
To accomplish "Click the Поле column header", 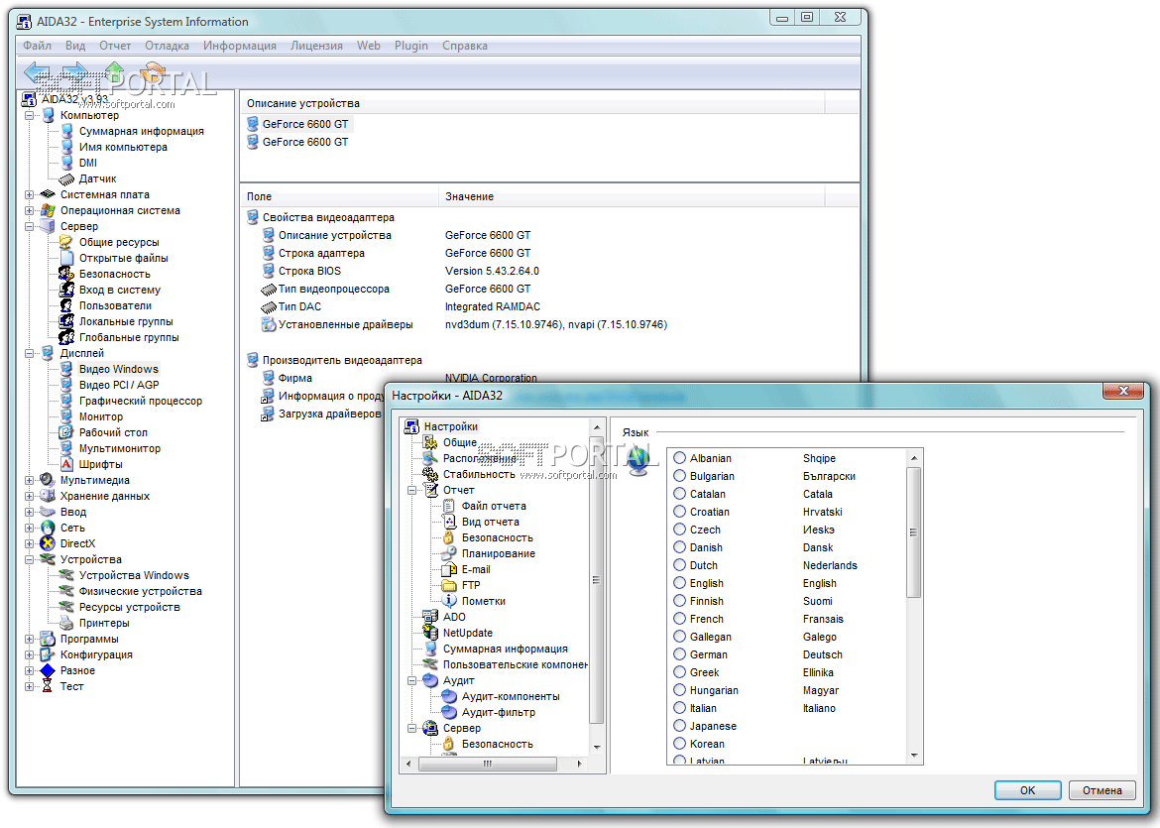I will coord(339,196).
